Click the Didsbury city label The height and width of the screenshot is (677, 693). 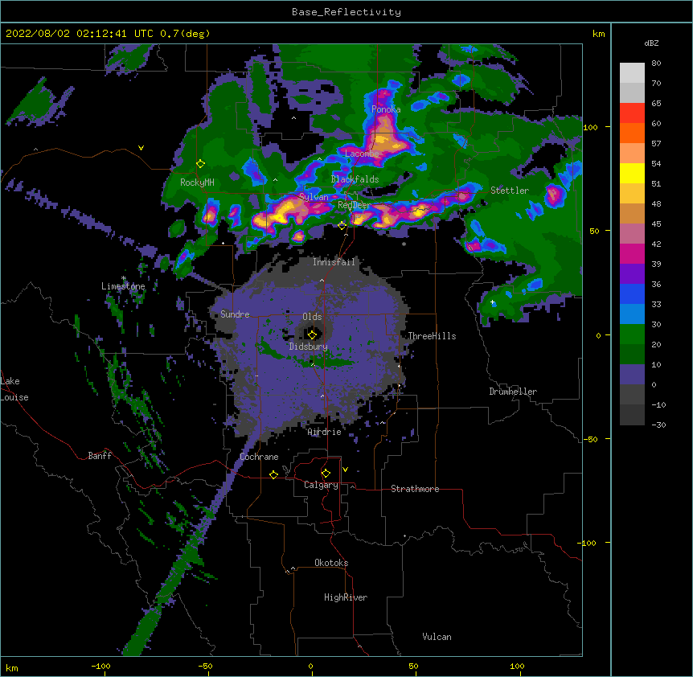pyautogui.click(x=308, y=347)
